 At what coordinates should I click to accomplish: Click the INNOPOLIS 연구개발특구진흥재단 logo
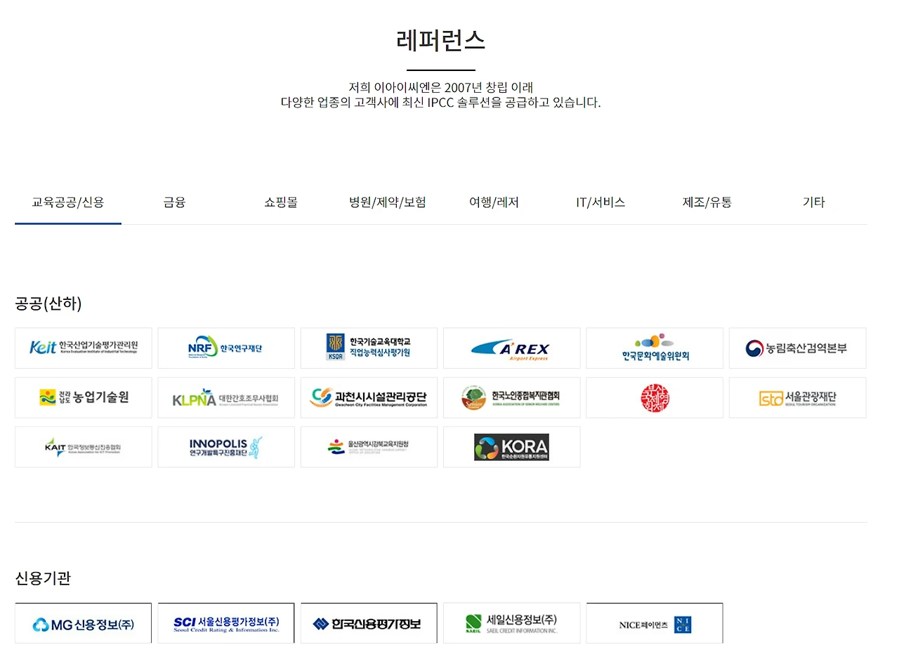[226, 447]
